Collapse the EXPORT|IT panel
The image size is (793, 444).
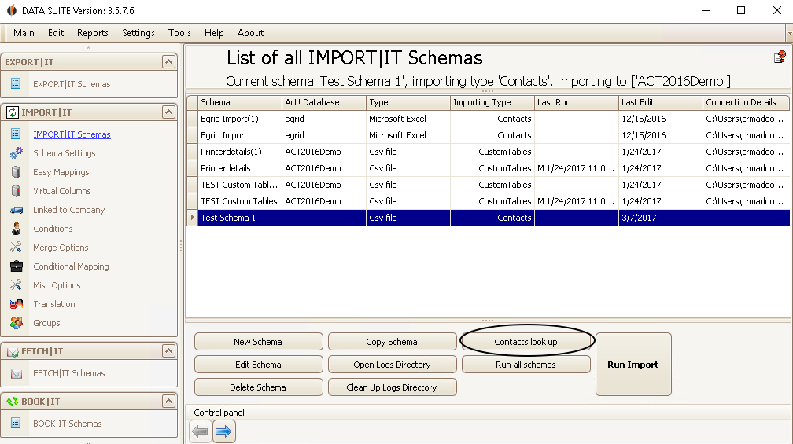(x=168, y=61)
